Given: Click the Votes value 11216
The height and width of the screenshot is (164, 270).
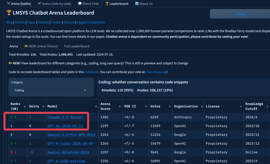Looking at the screenshot, I should [155, 135].
